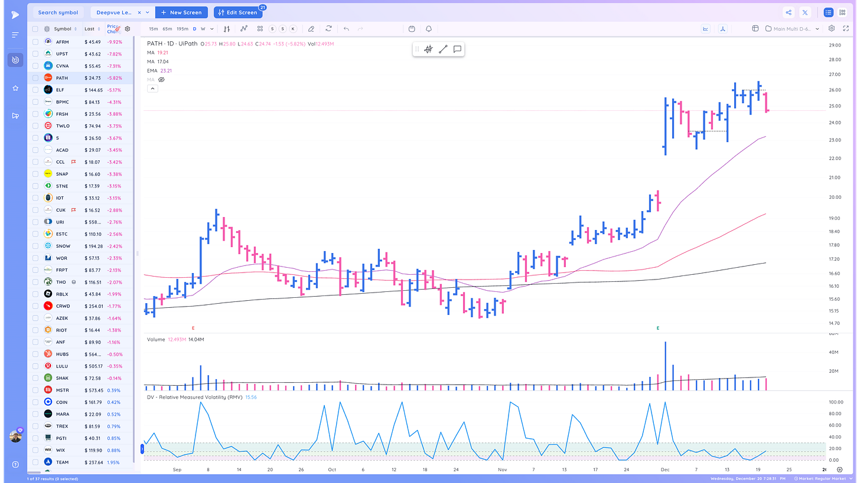Switch to grid panels view icon
Screen dimensions: 860x483
coord(842,12)
